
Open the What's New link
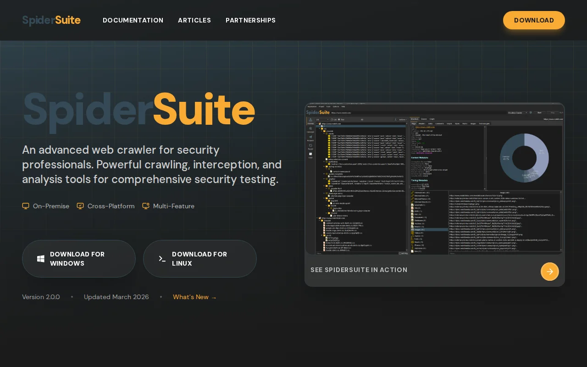click(195, 297)
